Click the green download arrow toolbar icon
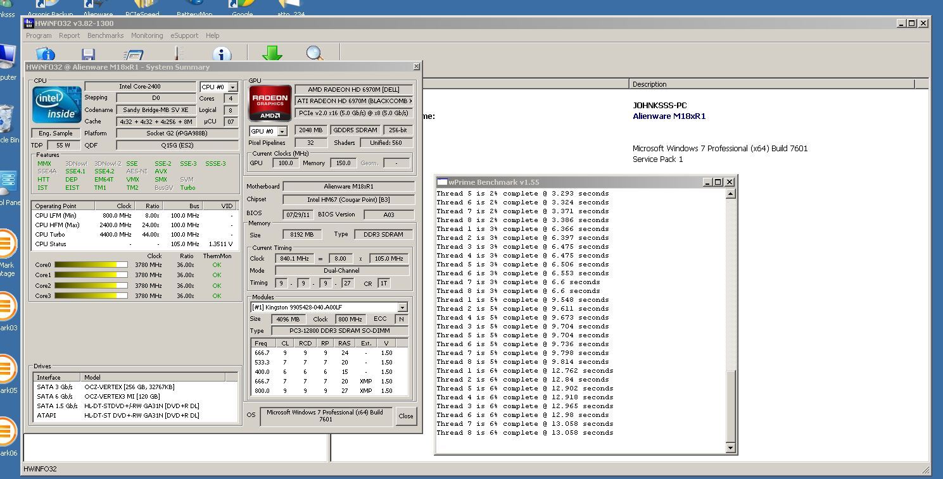Image resolution: width=943 pixels, height=479 pixels. 272,54
